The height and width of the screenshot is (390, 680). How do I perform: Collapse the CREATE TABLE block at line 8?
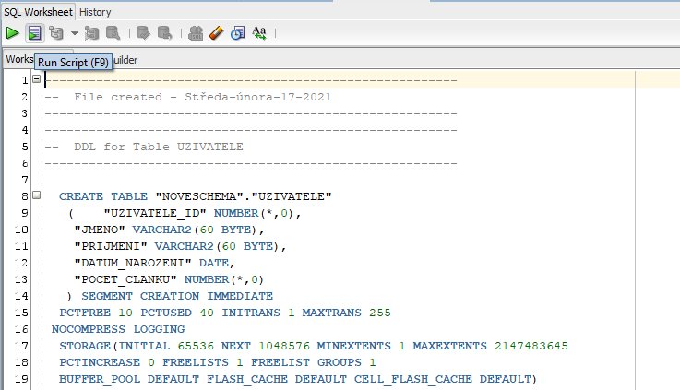point(36,195)
